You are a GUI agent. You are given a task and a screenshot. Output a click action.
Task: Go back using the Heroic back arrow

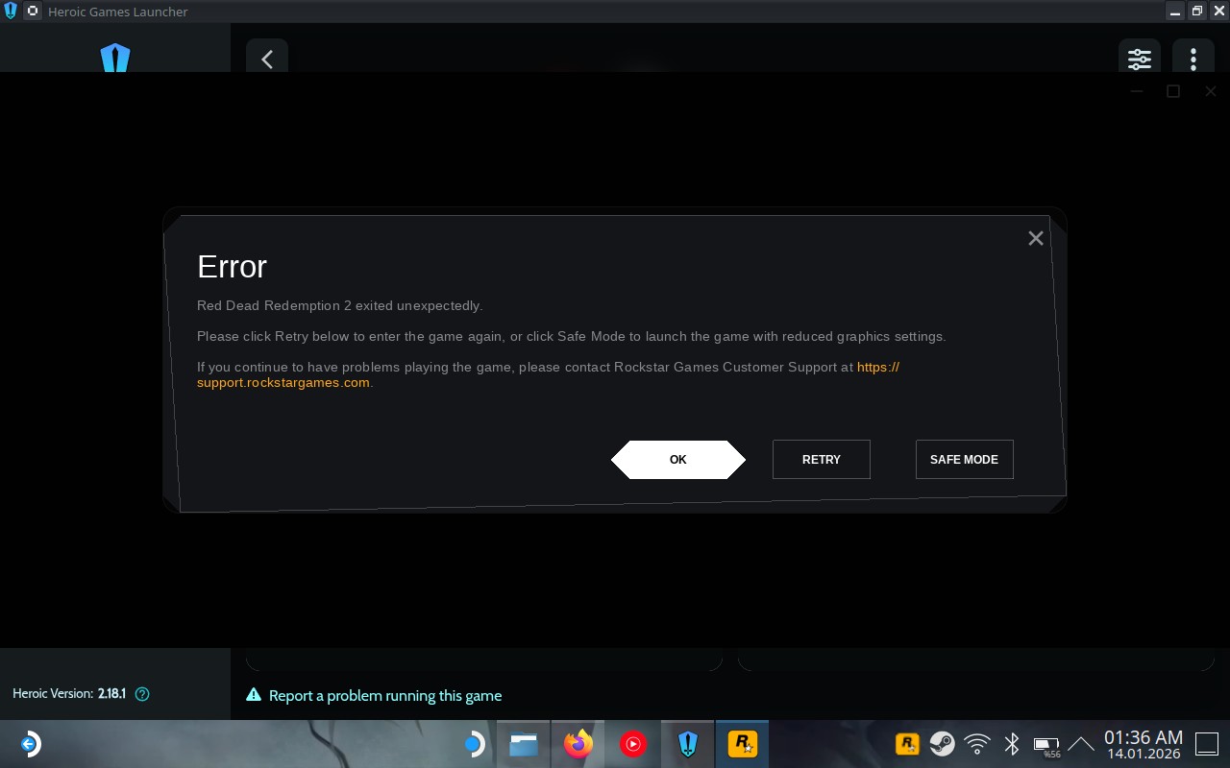click(267, 60)
